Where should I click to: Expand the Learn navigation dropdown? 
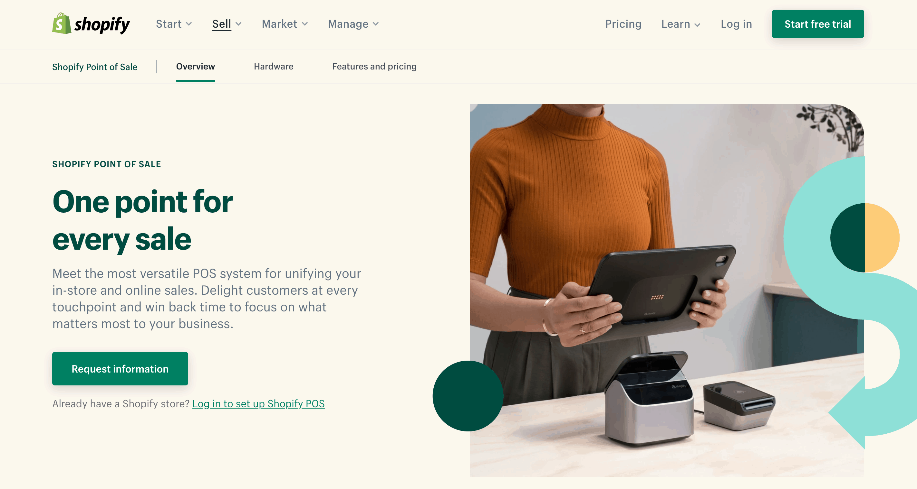coord(679,24)
